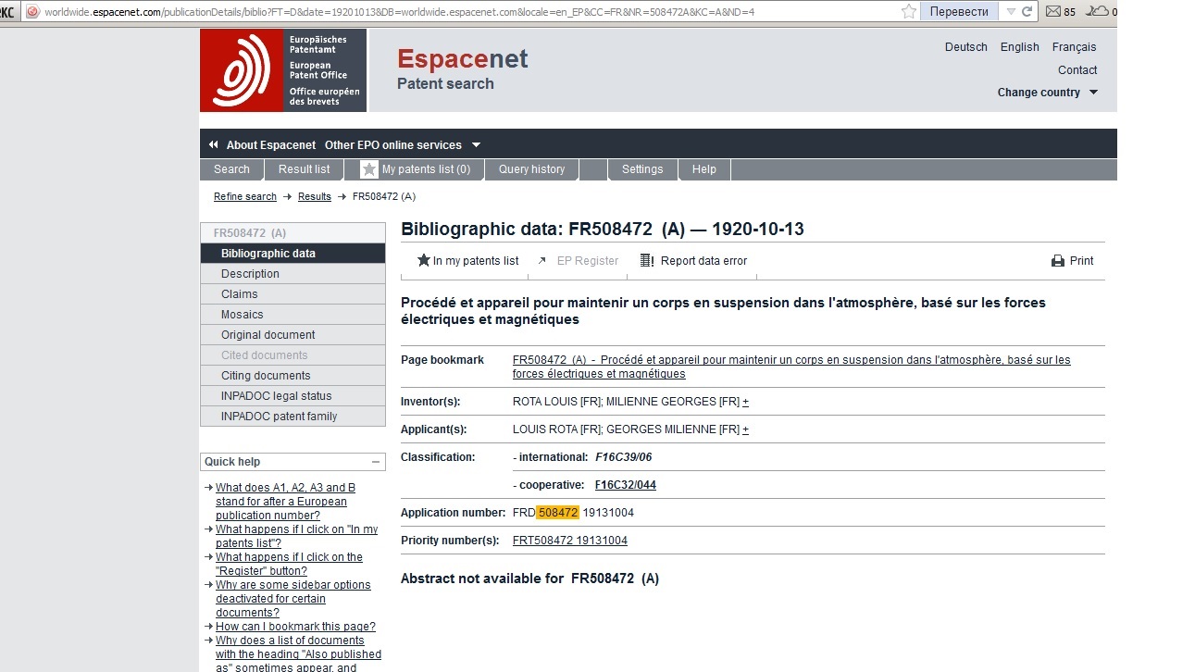Click the Print printer icon
Screen dimensions: 1195x672
(1058, 261)
